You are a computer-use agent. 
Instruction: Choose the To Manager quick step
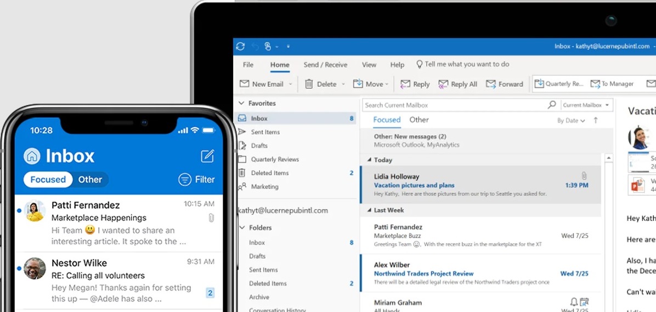[612, 84]
